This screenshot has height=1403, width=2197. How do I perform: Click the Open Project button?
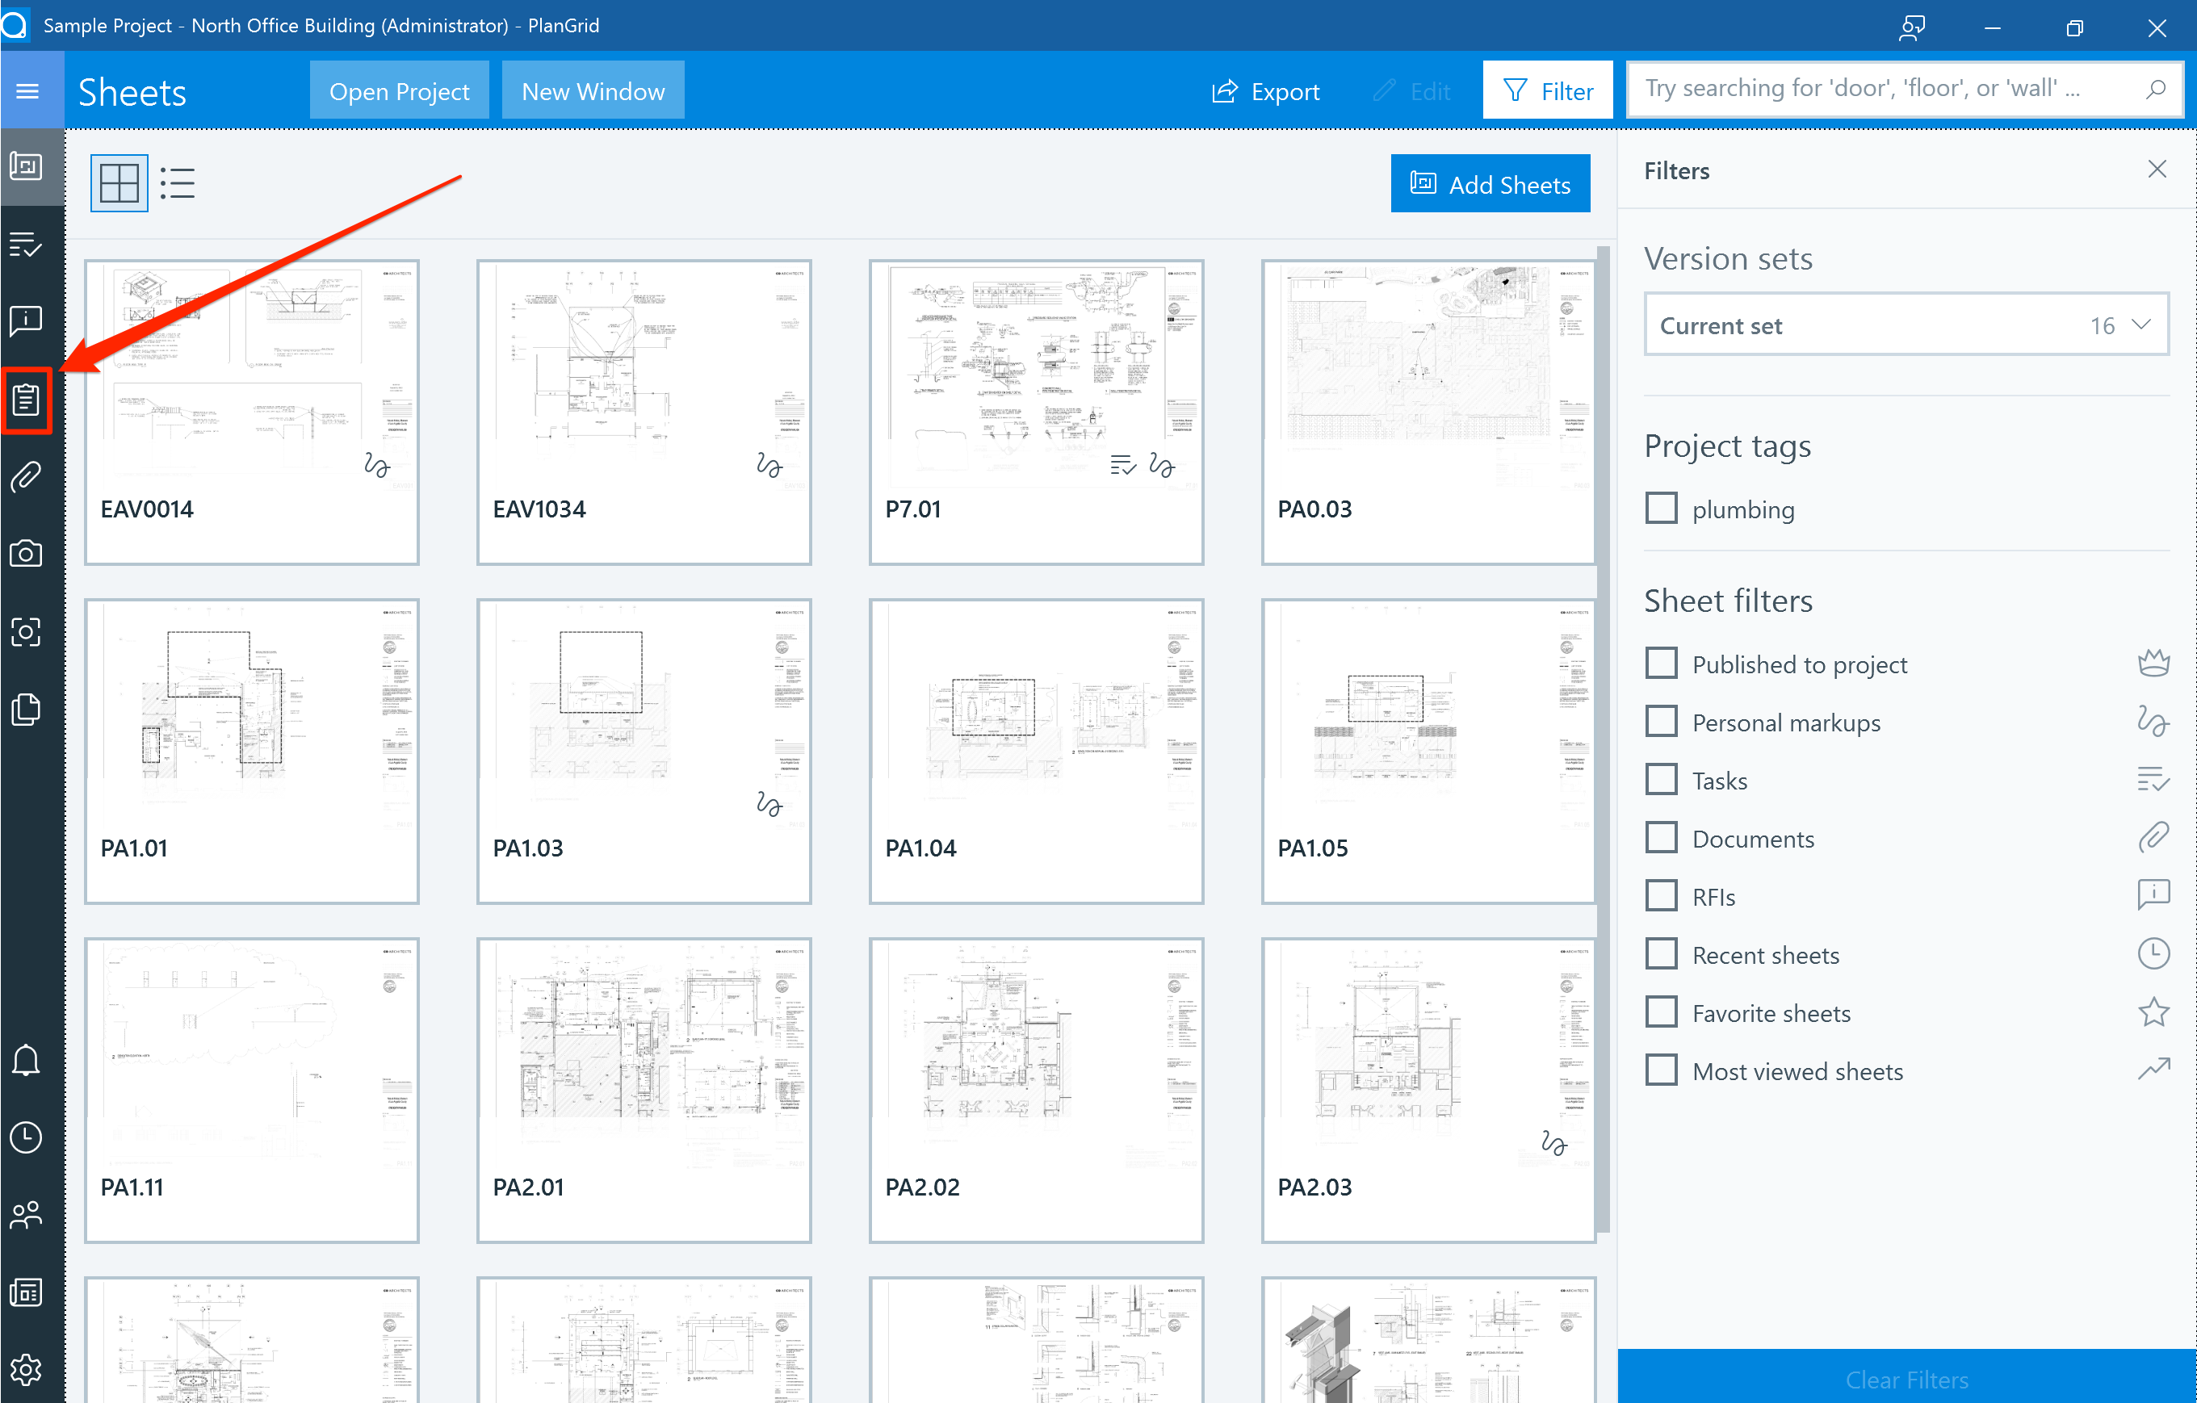click(x=400, y=90)
